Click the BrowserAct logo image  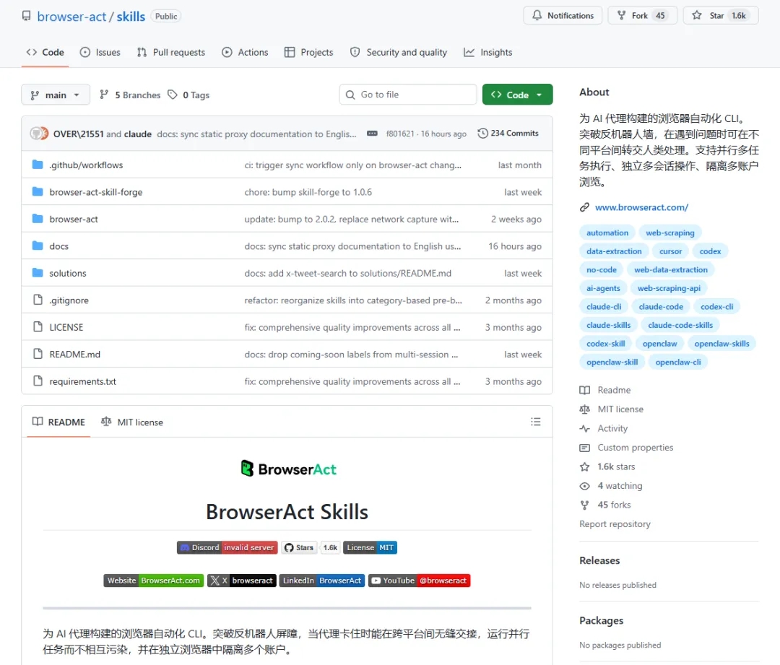[x=288, y=469]
